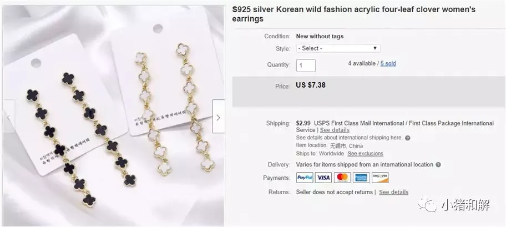Viewport: 506px width, 227px height.
Task: Click the Quantity input field
Action: pyautogui.click(x=306, y=65)
